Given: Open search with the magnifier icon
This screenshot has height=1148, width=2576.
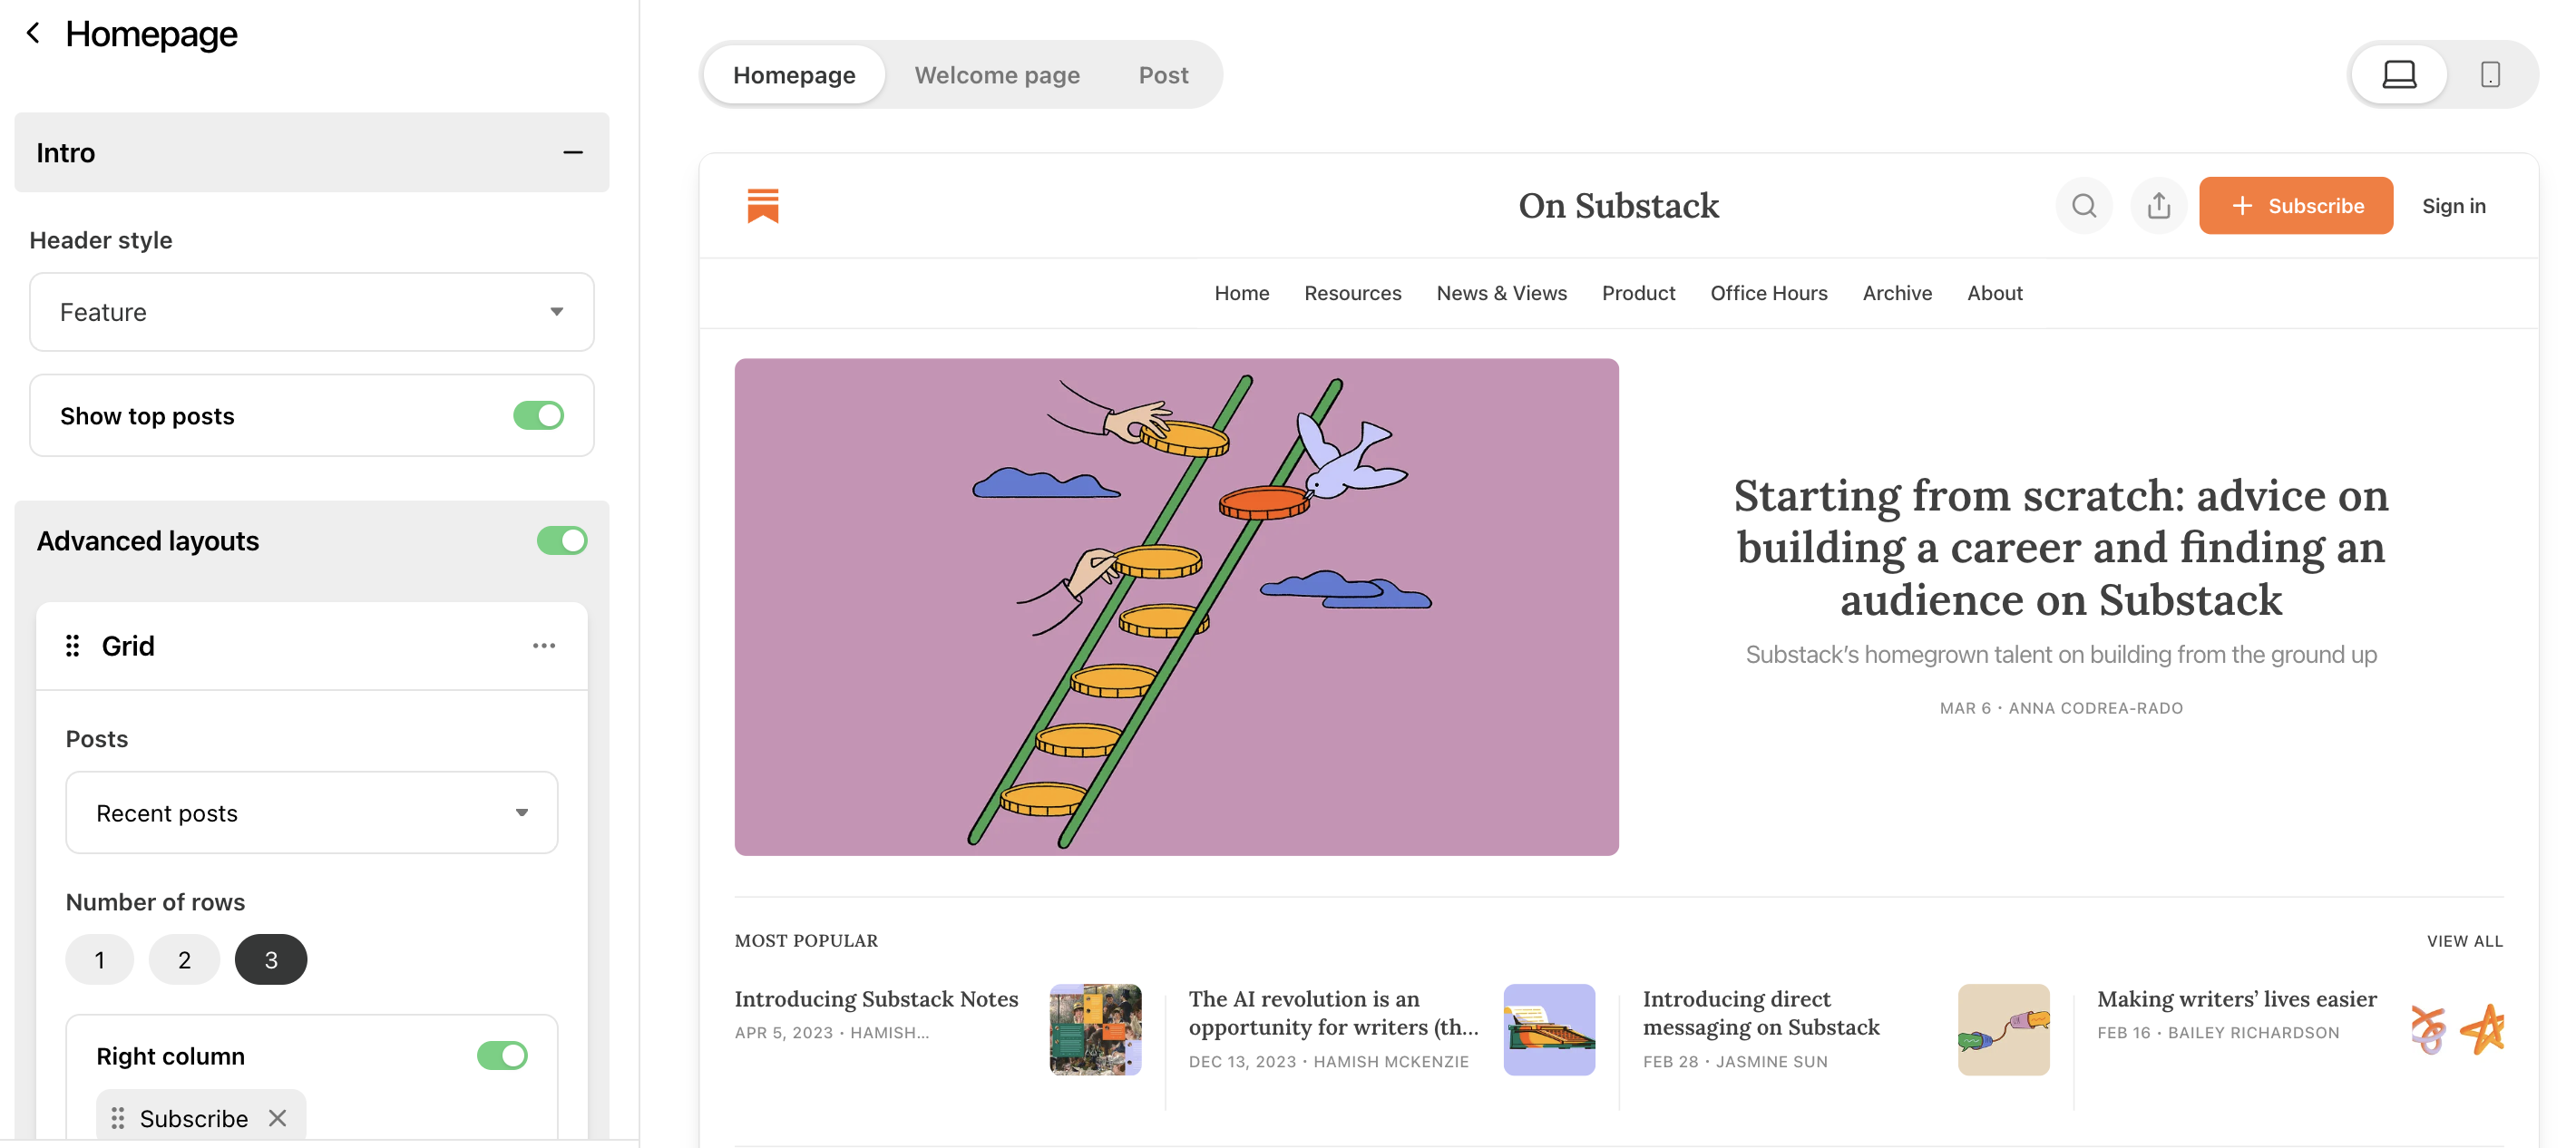Looking at the screenshot, I should coord(2083,205).
